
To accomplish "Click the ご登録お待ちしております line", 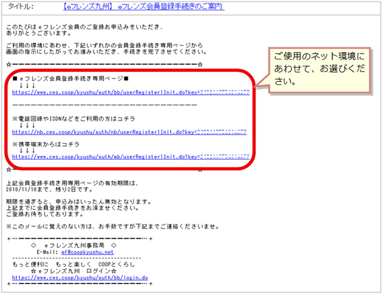I will pyautogui.click(x=45, y=214).
